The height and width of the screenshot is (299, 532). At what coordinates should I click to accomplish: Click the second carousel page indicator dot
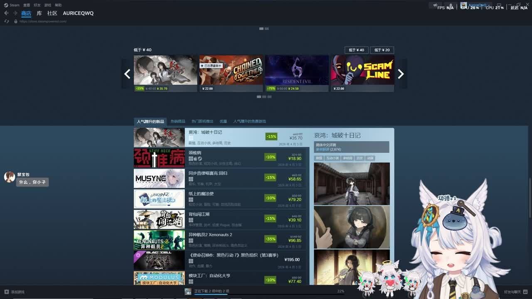click(264, 97)
